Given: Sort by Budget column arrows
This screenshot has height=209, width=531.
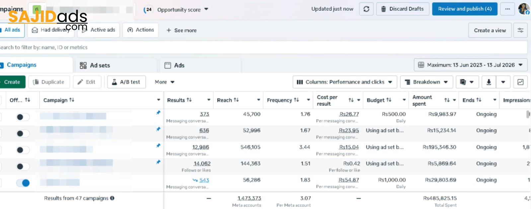Looking at the screenshot, I should click(389, 100).
